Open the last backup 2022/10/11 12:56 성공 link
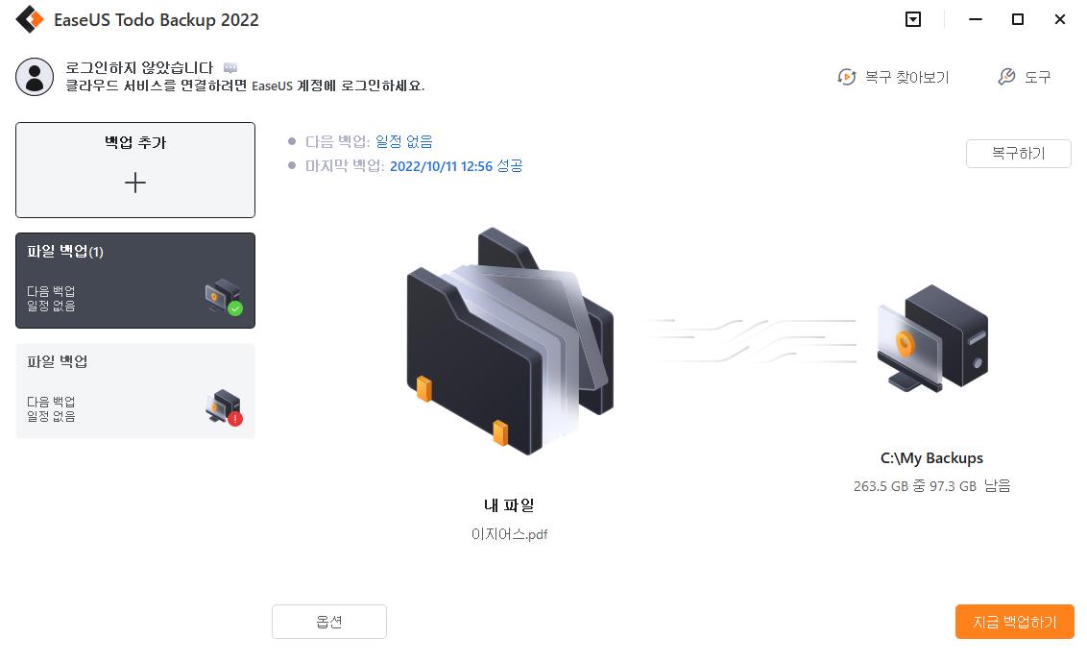1087x663 pixels. 456,165
